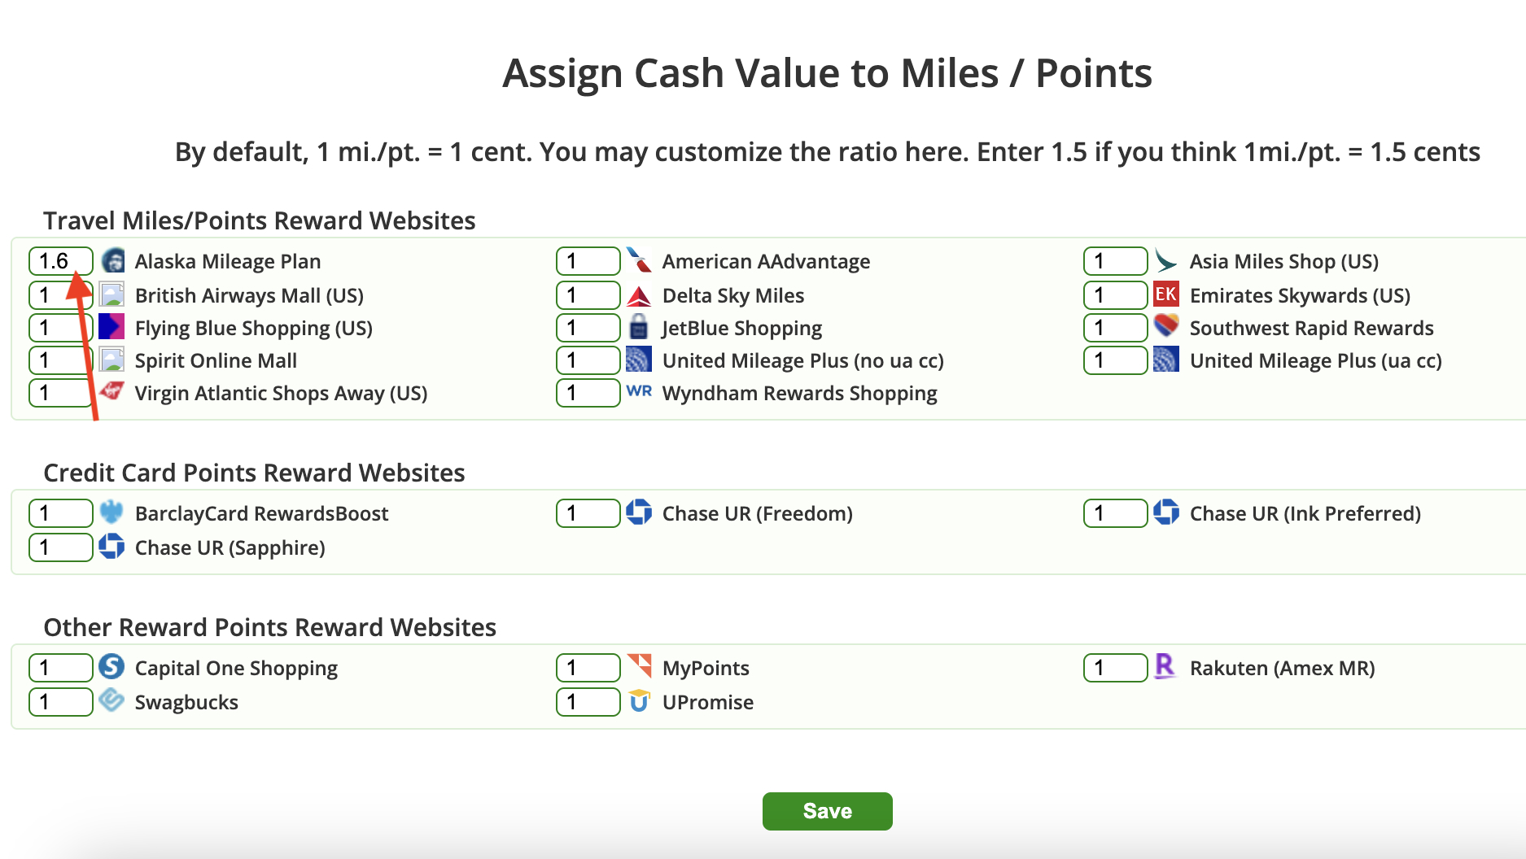Select the Emirates Skywards value field
The width and height of the screenshot is (1526, 859).
[1116, 295]
